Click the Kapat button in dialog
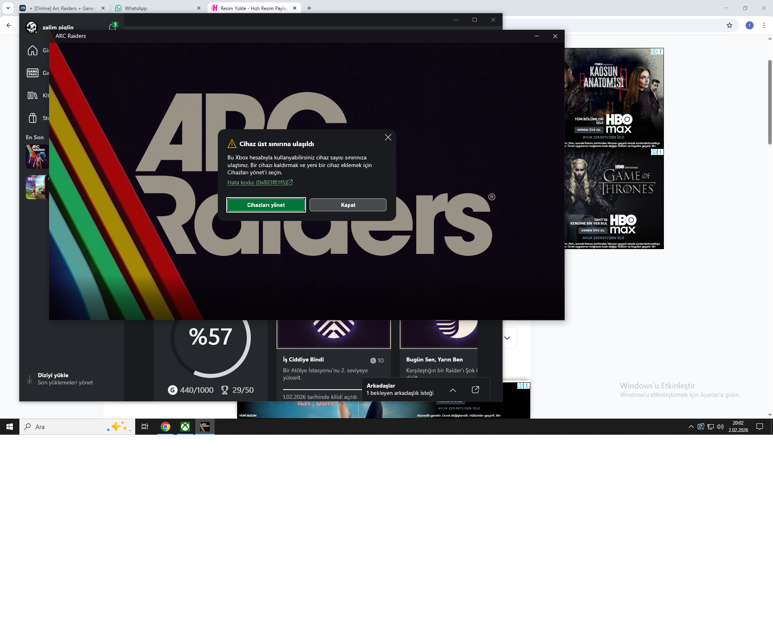The image size is (773, 644). click(348, 205)
